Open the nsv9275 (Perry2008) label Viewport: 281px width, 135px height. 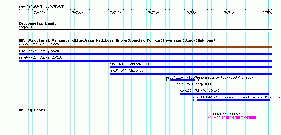pos(194,84)
